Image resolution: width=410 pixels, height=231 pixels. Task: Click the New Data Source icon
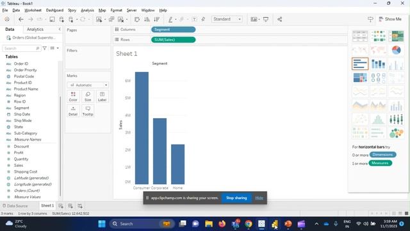click(61, 19)
